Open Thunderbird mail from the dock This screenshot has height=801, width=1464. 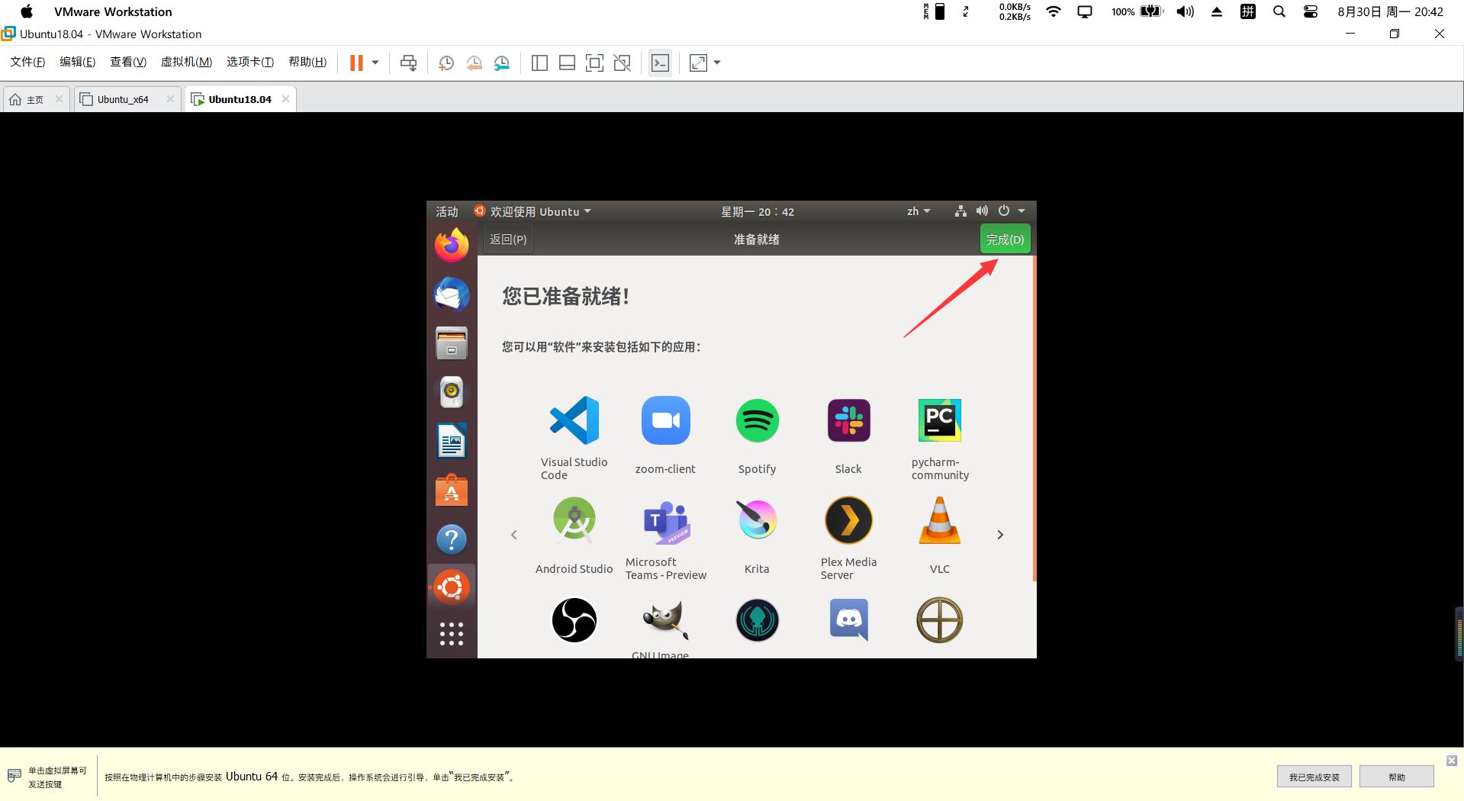(452, 294)
